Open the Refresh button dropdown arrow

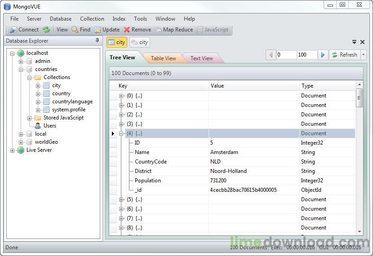click(x=363, y=55)
